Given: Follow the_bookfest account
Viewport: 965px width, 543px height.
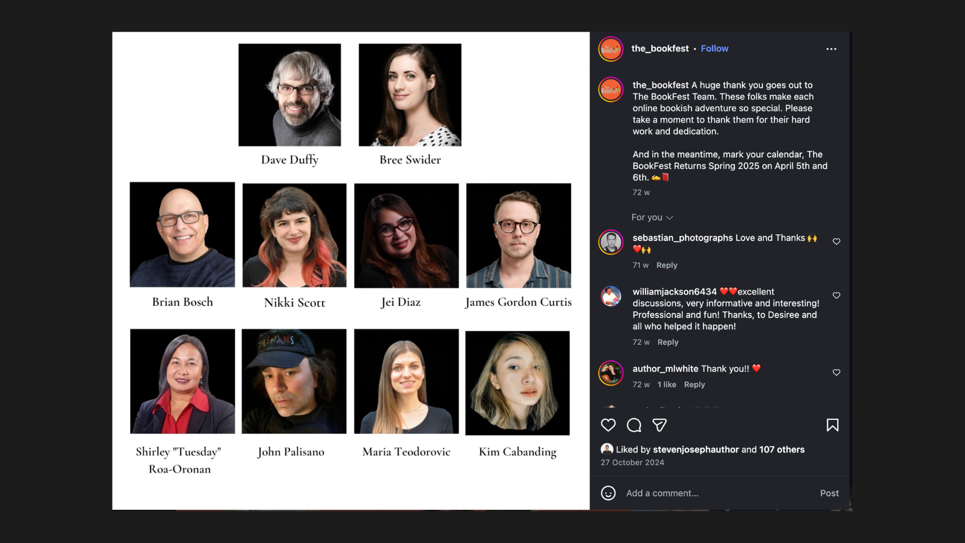Looking at the screenshot, I should pyautogui.click(x=714, y=48).
